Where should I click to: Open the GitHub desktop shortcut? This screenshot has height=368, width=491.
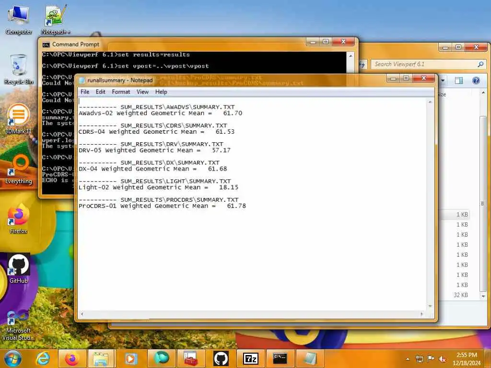point(19,268)
